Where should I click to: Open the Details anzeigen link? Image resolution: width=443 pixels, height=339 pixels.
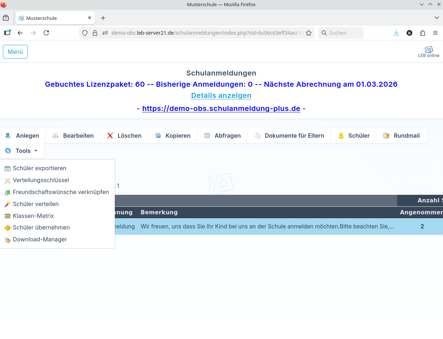pyautogui.click(x=221, y=95)
